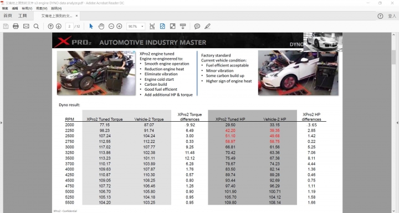The height and width of the screenshot is (213, 399).
Task: Click the page number input field
Action: tap(69, 26)
